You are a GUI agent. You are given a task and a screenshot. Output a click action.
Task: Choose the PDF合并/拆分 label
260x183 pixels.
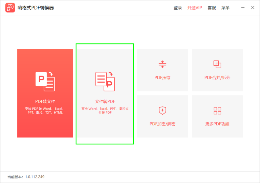pos(217,78)
